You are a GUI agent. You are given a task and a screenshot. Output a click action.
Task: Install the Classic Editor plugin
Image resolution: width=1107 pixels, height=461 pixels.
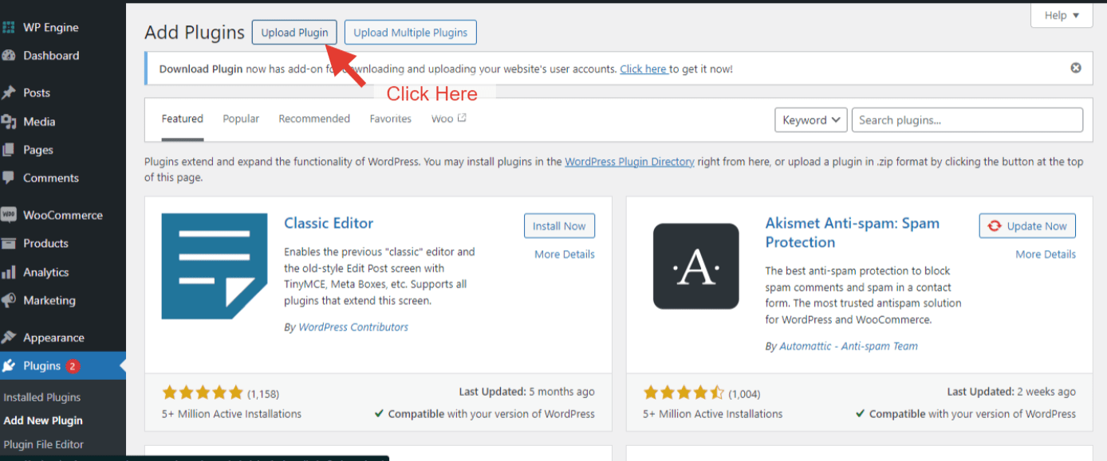[559, 226]
